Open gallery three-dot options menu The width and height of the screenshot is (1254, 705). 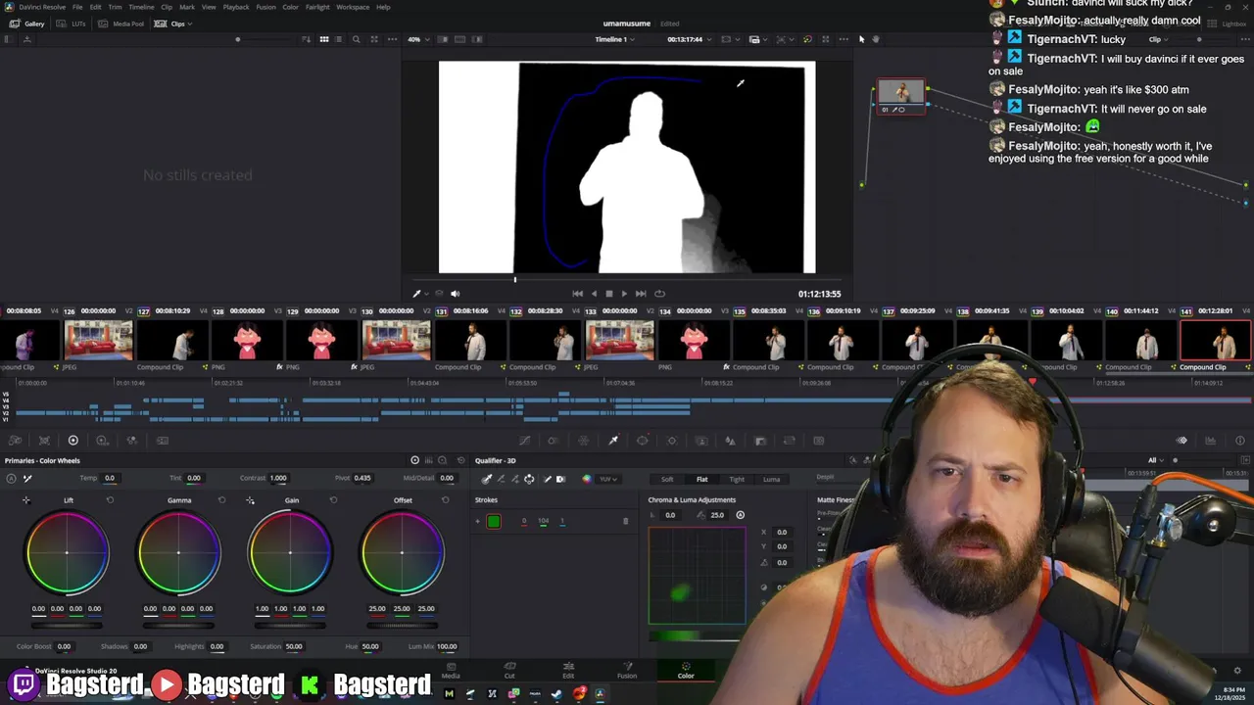point(392,39)
